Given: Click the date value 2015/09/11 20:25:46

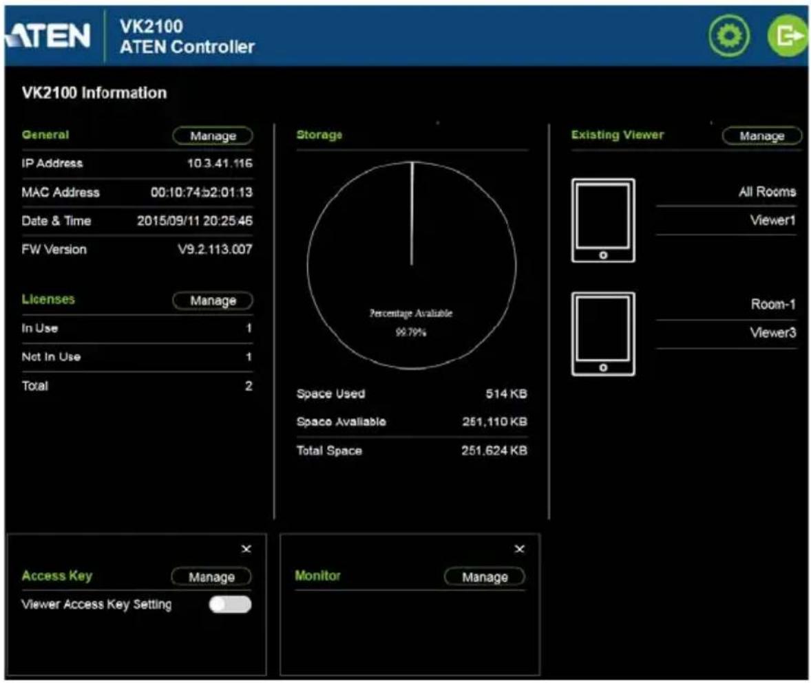Looking at the screenshot, I should [194, 221].
